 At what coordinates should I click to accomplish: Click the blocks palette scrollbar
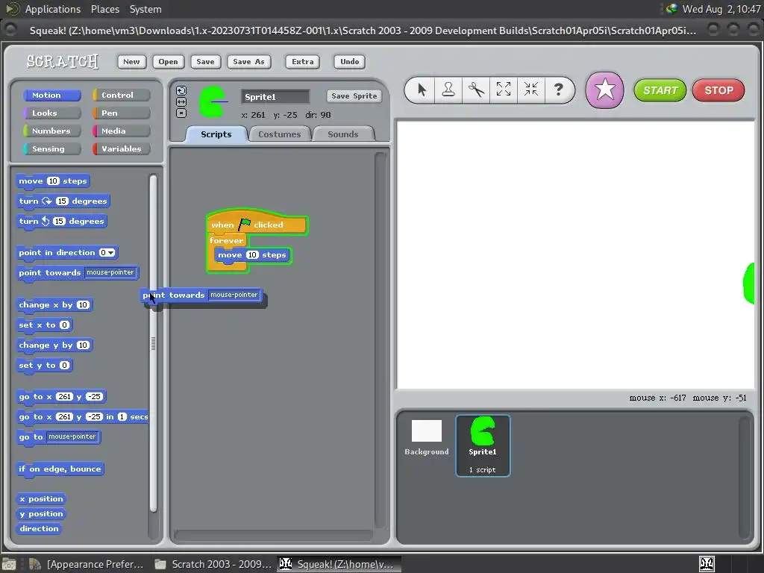click(154, 343)
